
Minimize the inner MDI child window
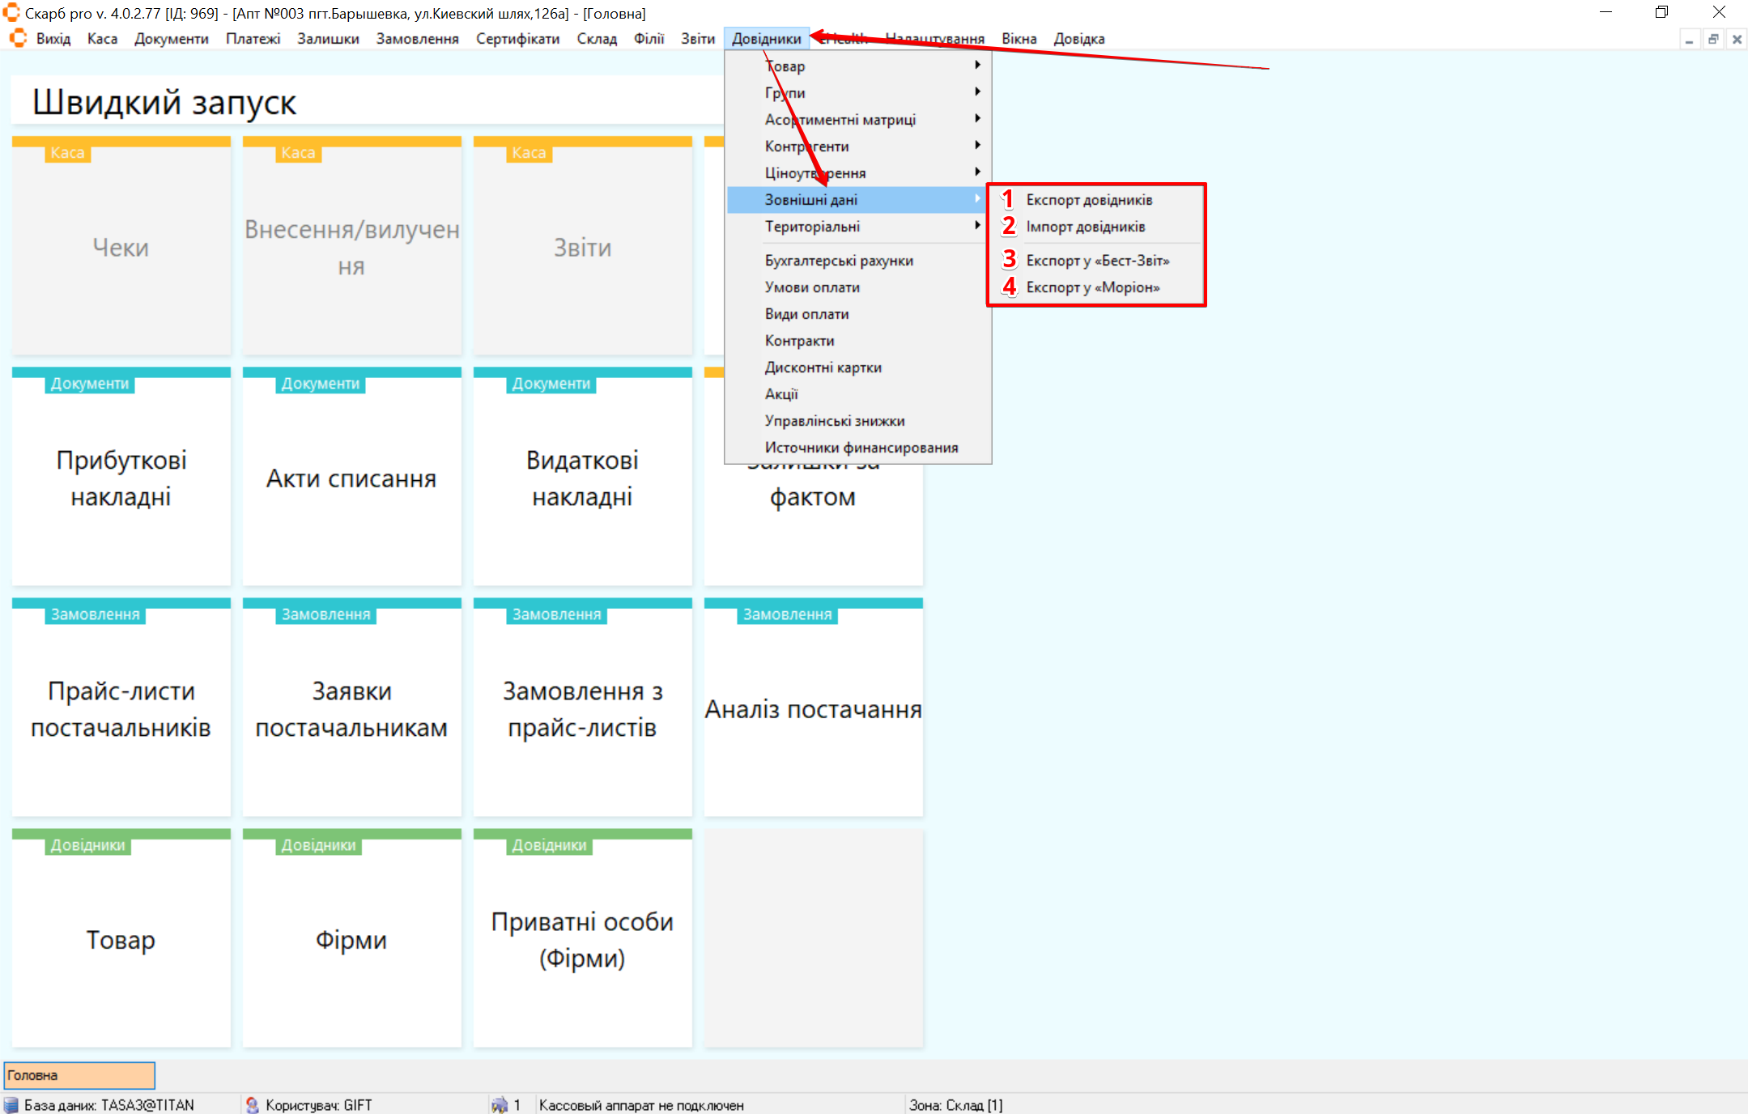[1689, 39]
